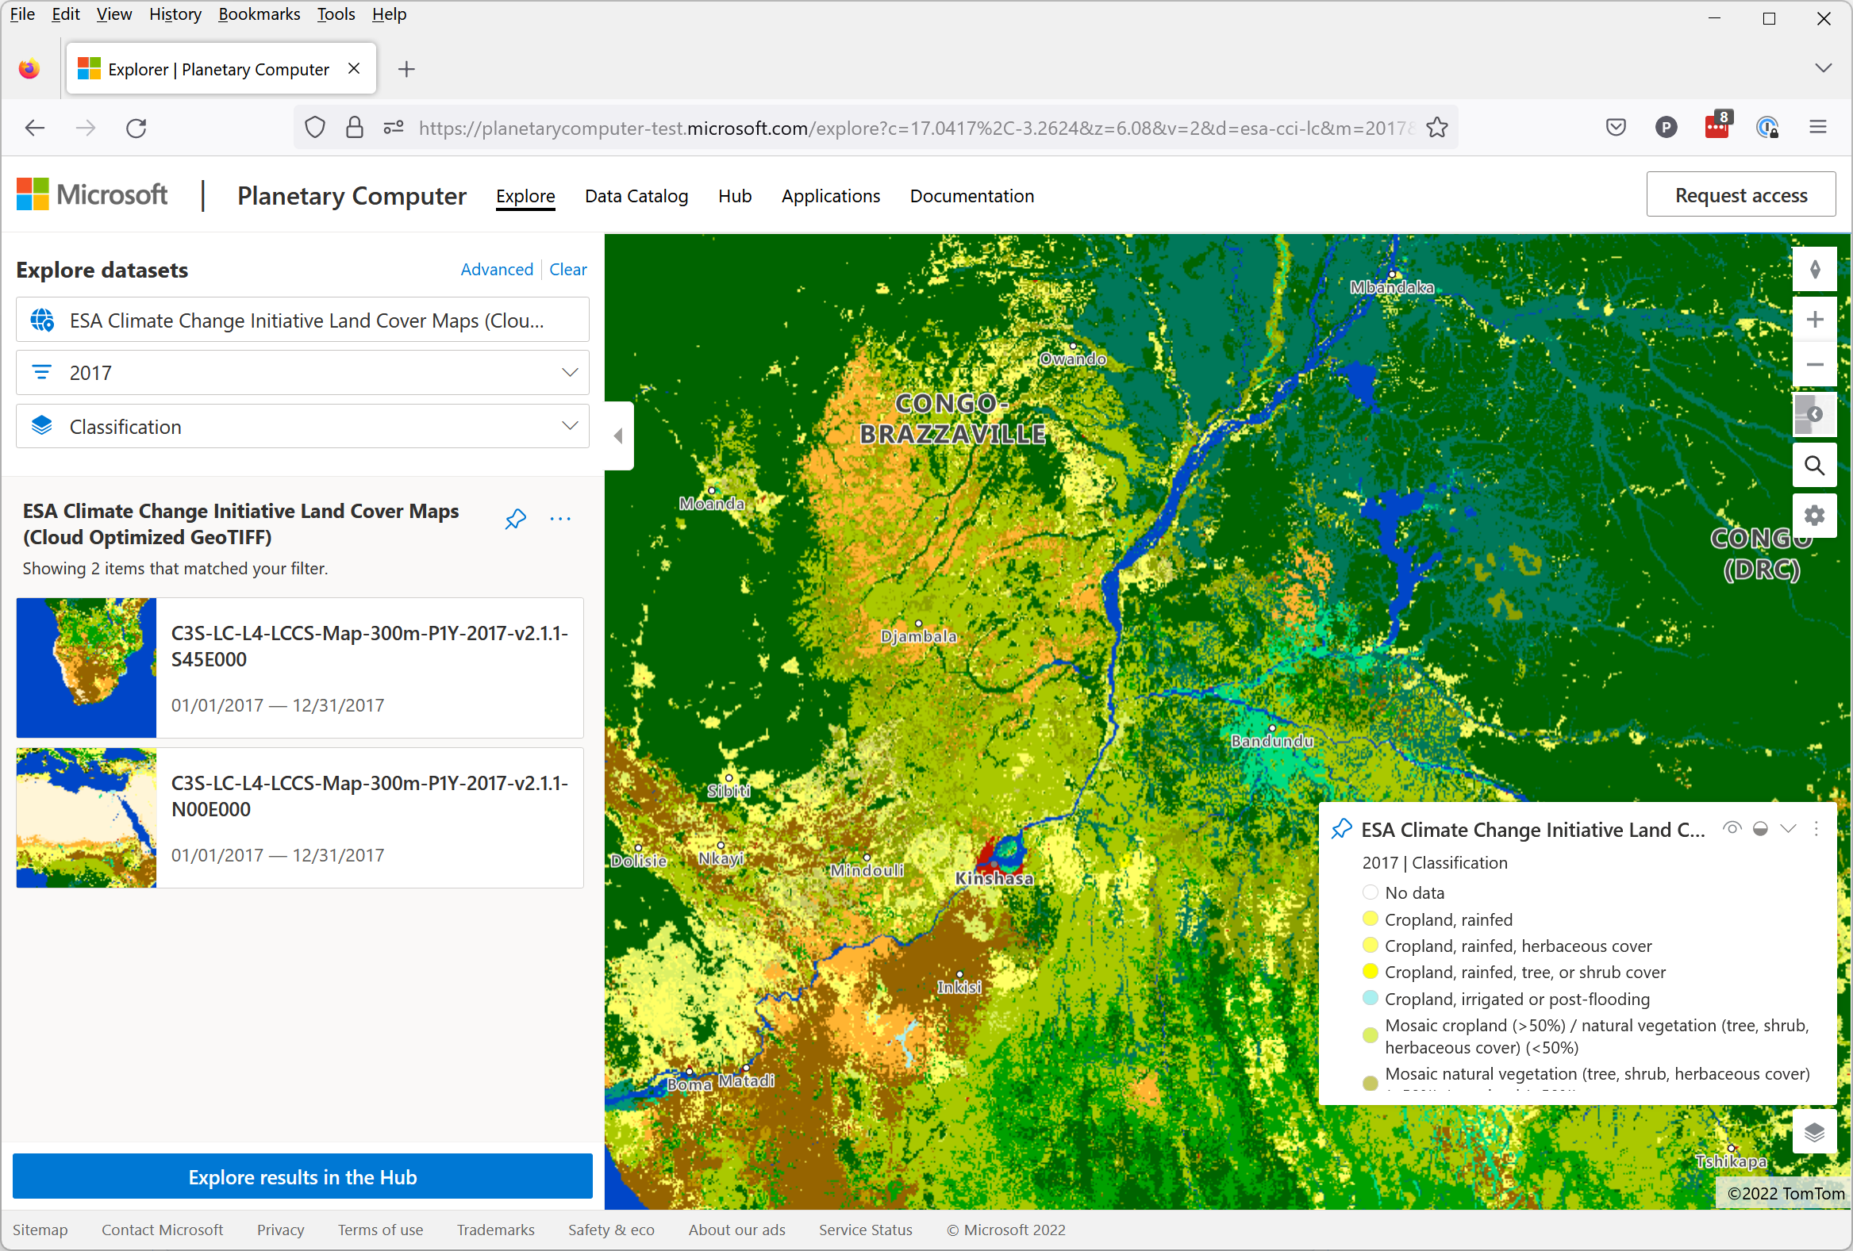Viewport: 1853px width, 1251px height.
Task: Click the Cropland, irrigated or post-flooding swatch
Action: point(1370,999)
